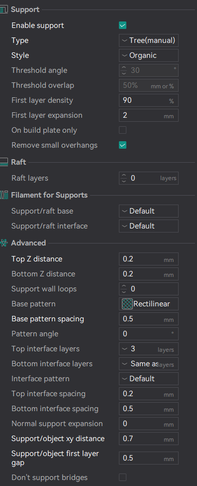Click the Base pattern spacing label

[48, 319]
